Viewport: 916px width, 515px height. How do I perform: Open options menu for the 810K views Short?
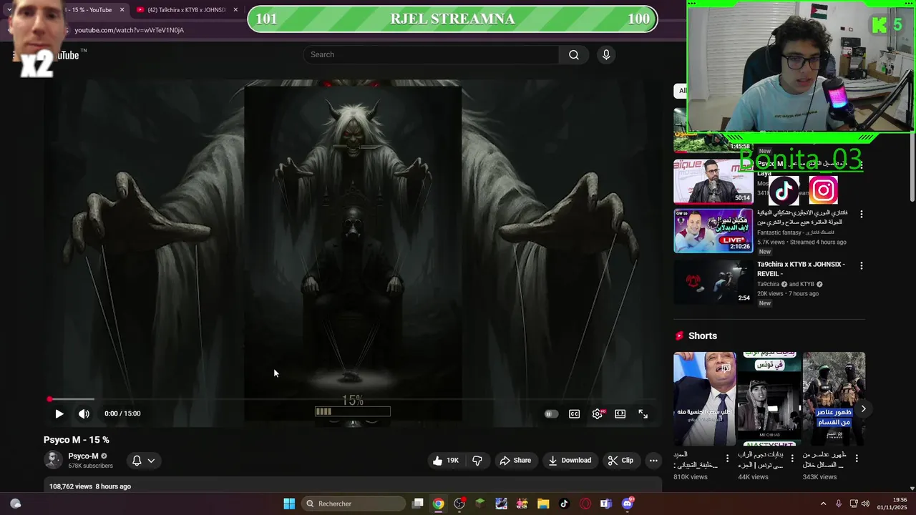tap(727, 458)
